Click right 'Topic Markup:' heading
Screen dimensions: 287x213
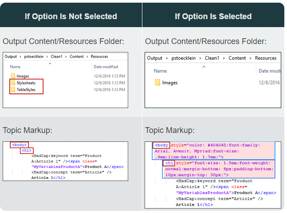170,130
